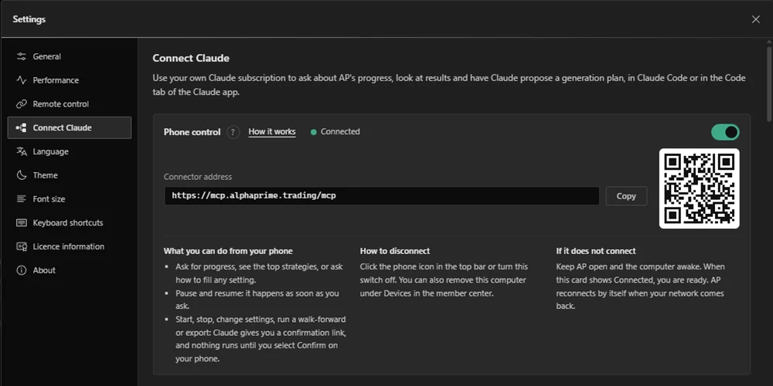View Keyboard shortcuts settings
Viewport: 773px width, 386px height.
[70, 222]
